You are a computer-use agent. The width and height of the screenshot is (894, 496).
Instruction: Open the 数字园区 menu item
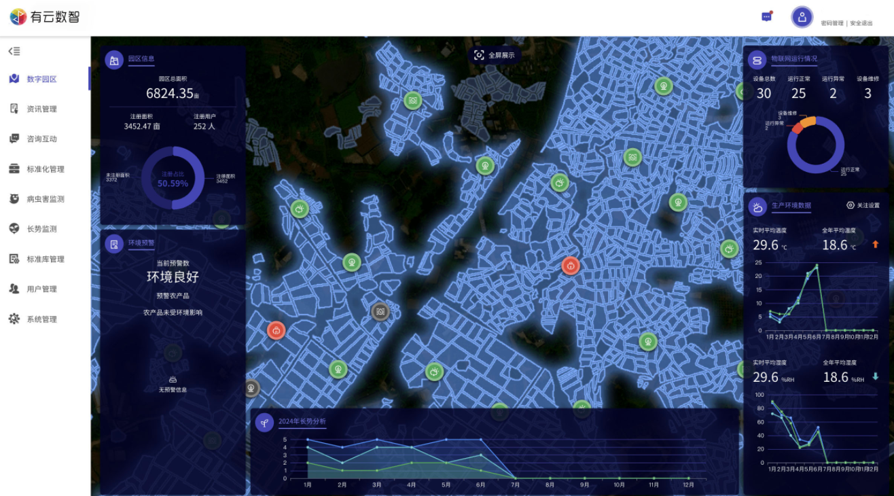(x=41, y=79)
